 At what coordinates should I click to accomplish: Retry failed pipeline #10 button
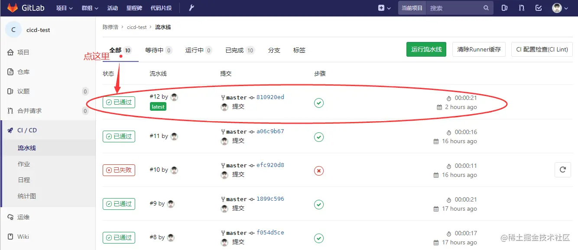pos(562,170)
